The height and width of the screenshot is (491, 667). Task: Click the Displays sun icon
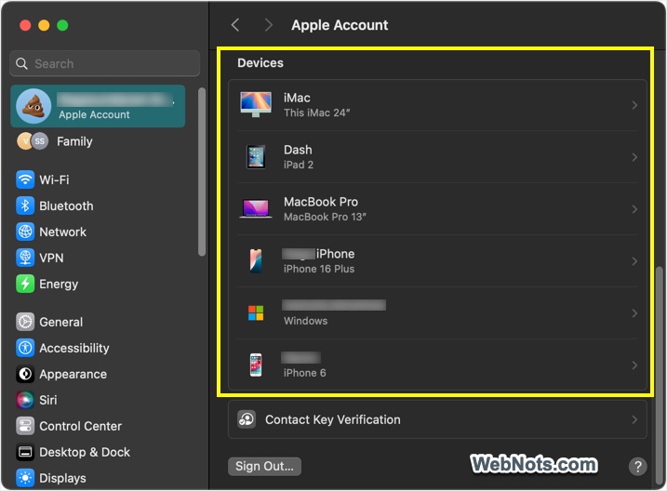click(x=25, y=478)
